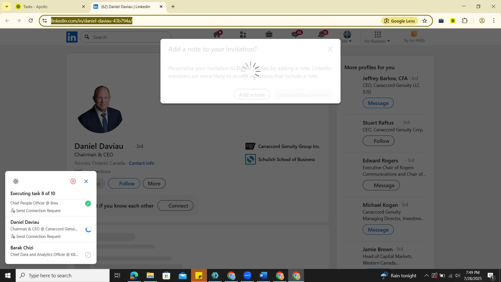Click the LinkedIn Search field
This screenshot has width=501, height=282.
126,37
